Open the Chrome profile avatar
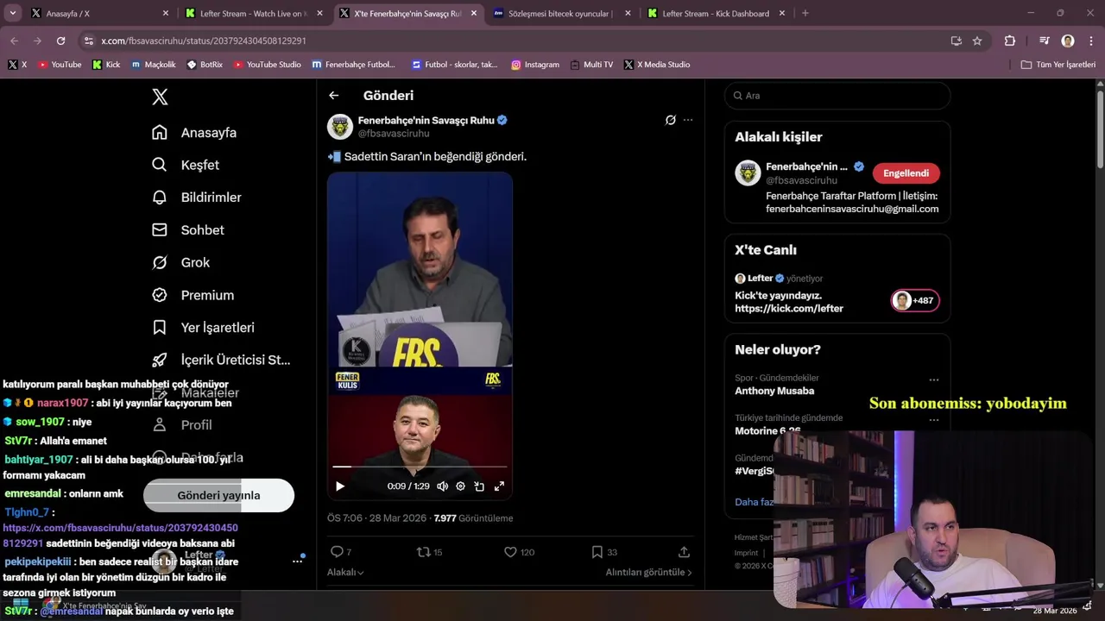The height and width of the screenshot is (621, 1105). coord(1068,41)
